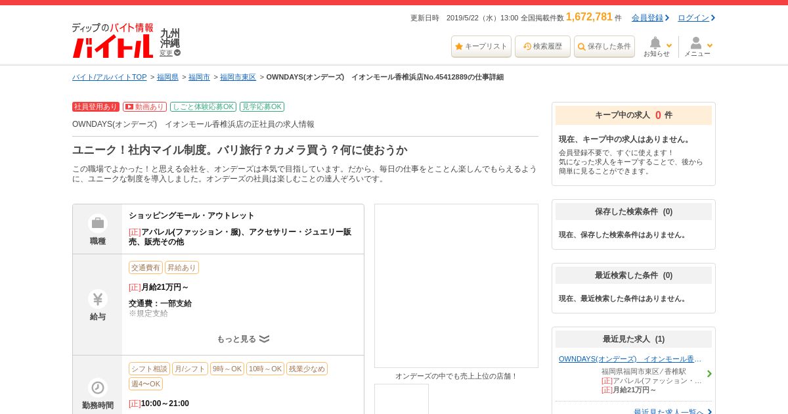The width and height of the screenshot is (788, 414).
Task: Click the 勤務時間 clock icon
Action: point(98,388)
